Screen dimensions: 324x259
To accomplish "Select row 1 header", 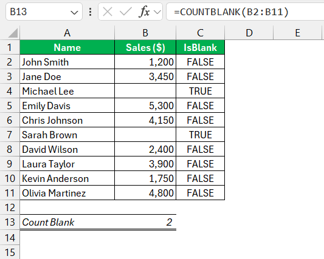I will coord(10,47).
